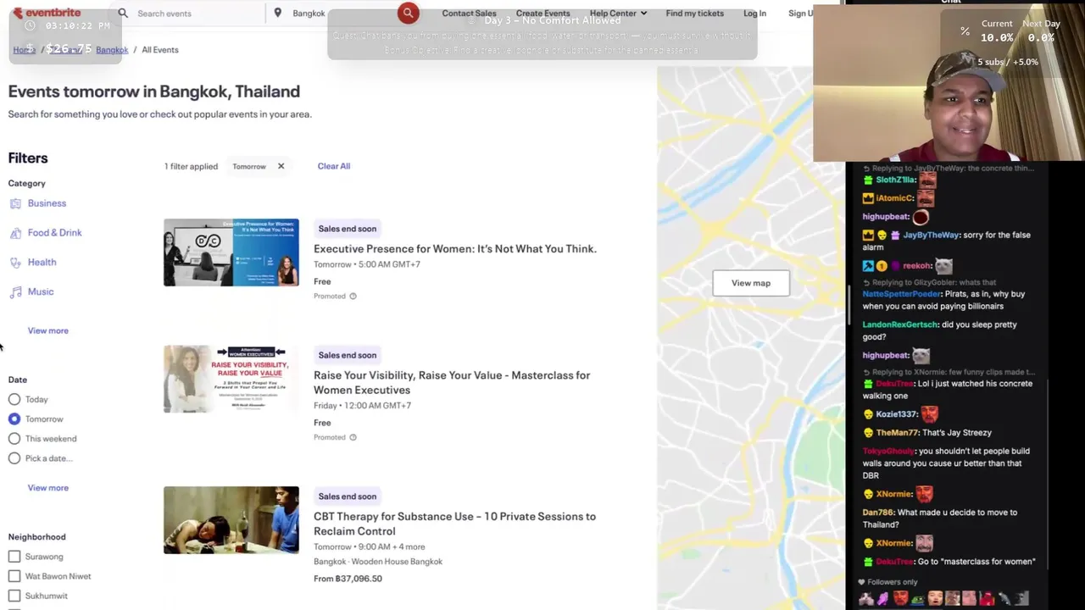Expand View more under Category
The image size is (1085, 610).
coord(47,330)
